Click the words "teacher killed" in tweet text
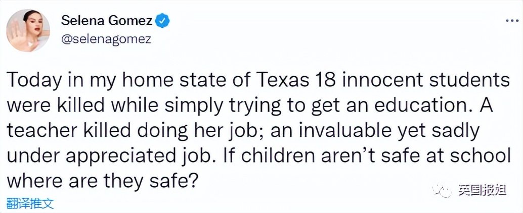523x213 pixels. pyautogui.click(x=68, y=131)
